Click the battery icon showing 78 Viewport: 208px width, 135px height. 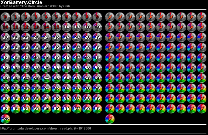point(87,88)
